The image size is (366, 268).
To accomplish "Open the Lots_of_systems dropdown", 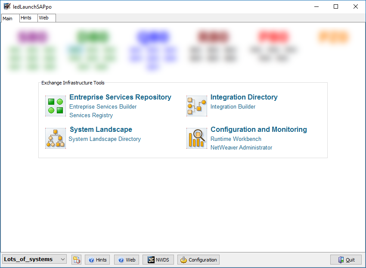I will (x=34, y=259).
